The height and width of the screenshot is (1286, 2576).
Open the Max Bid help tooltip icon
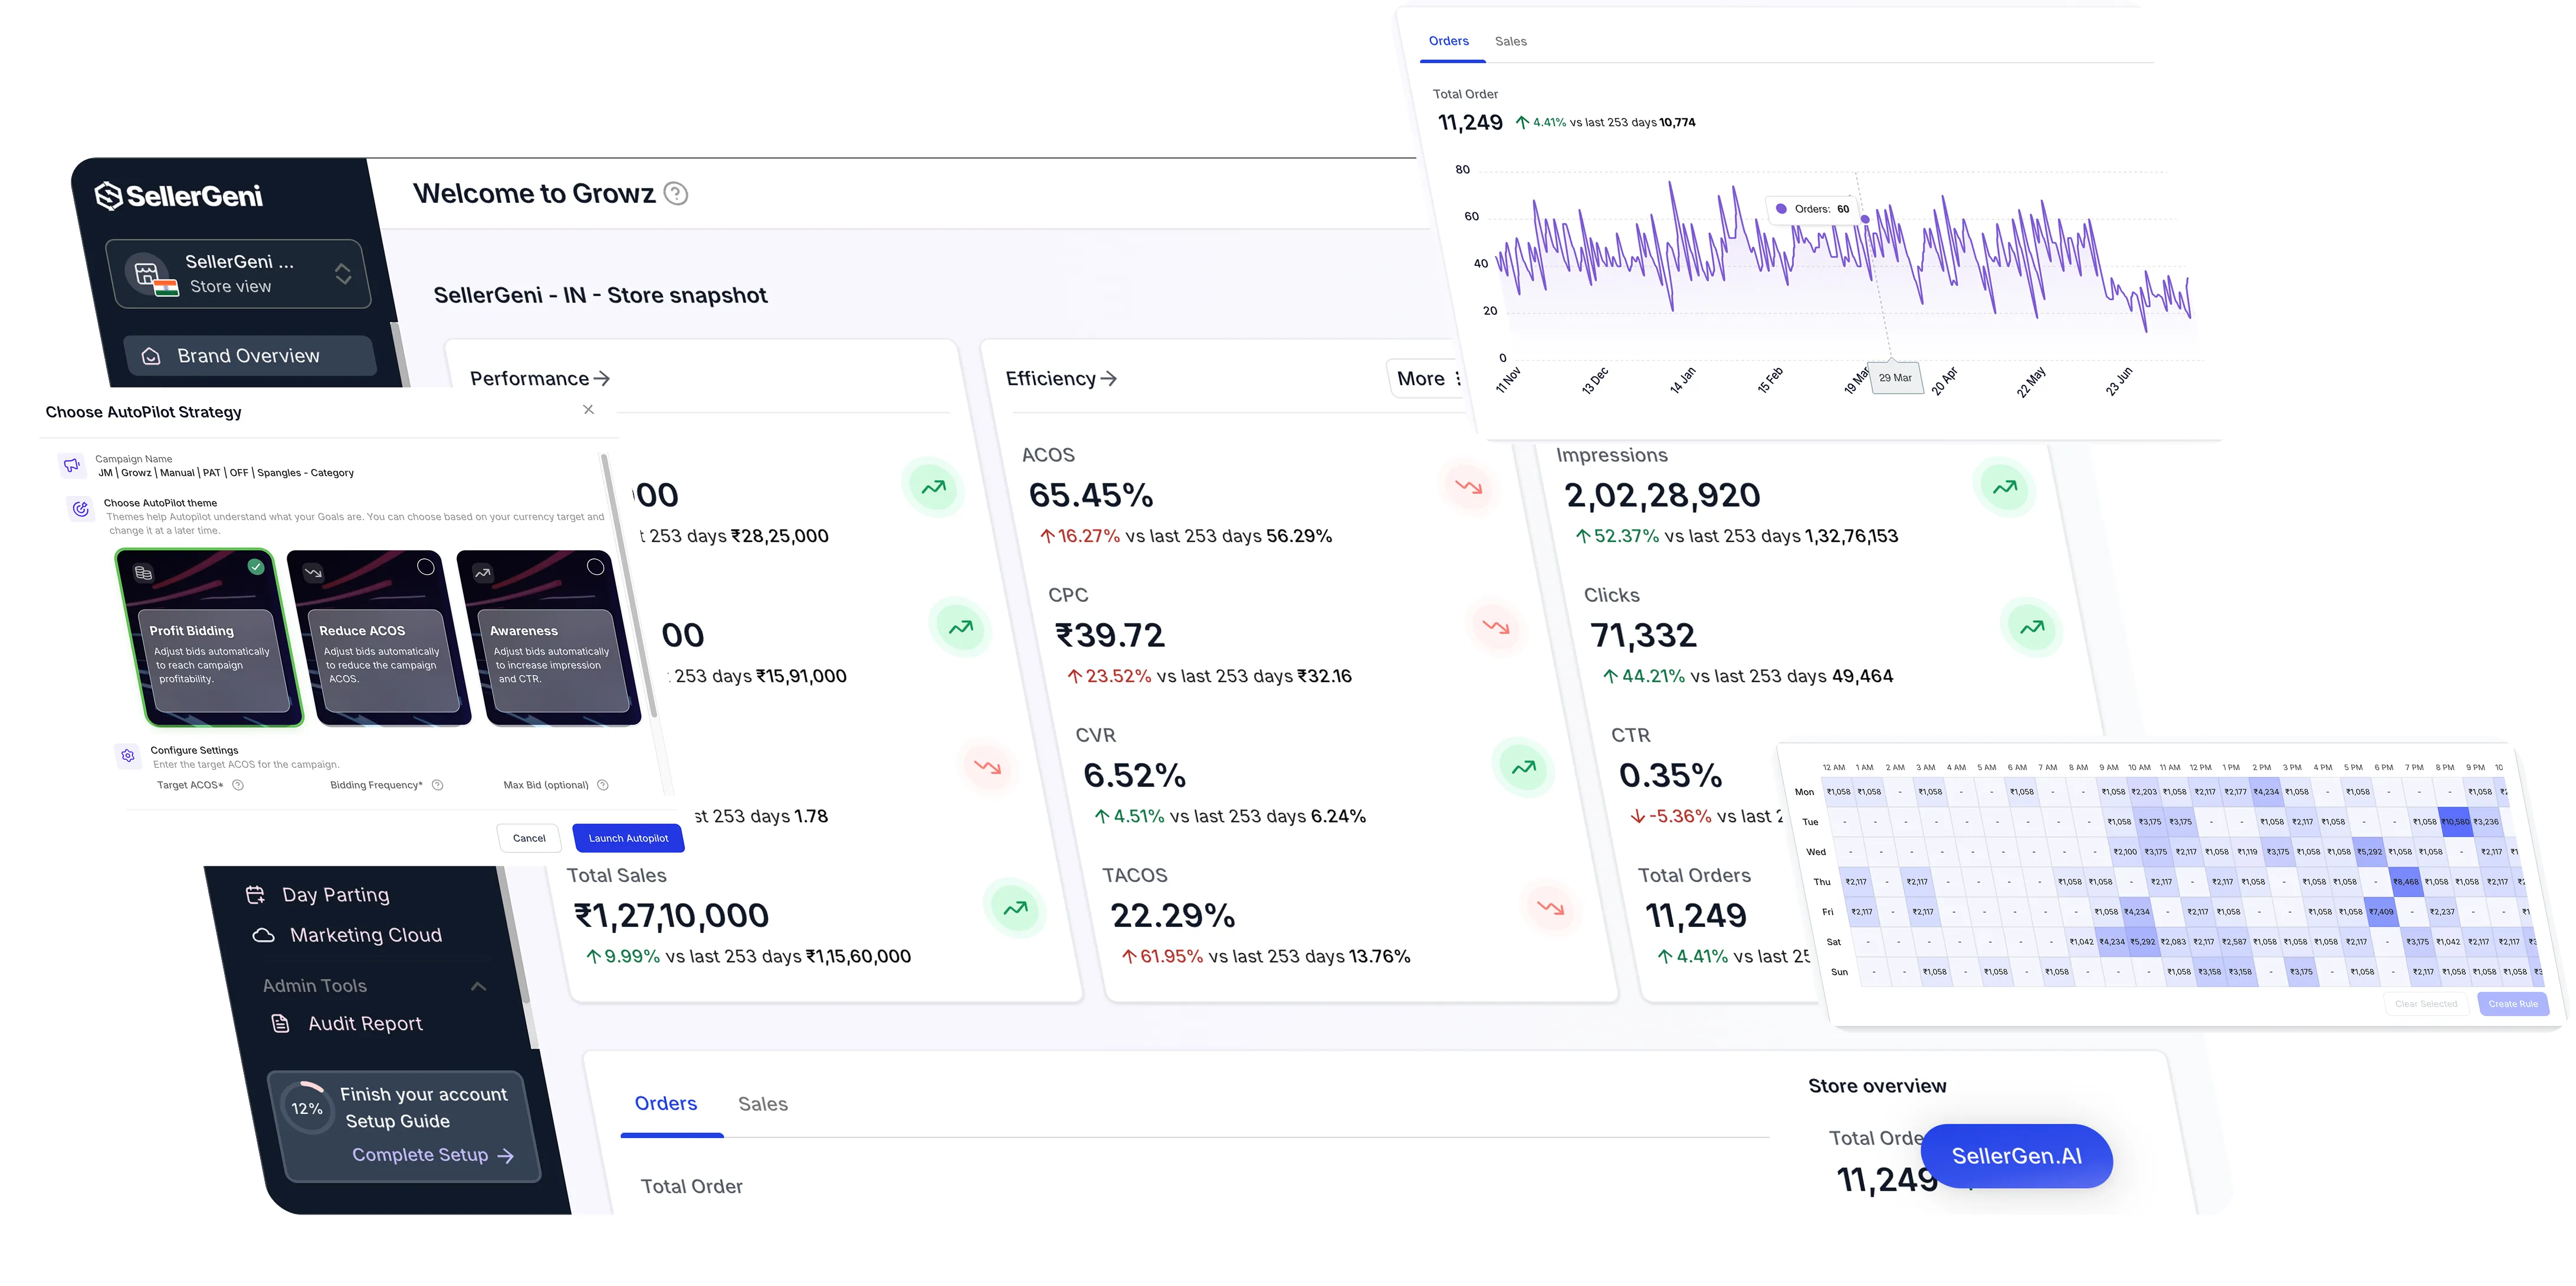coord(602,785)
